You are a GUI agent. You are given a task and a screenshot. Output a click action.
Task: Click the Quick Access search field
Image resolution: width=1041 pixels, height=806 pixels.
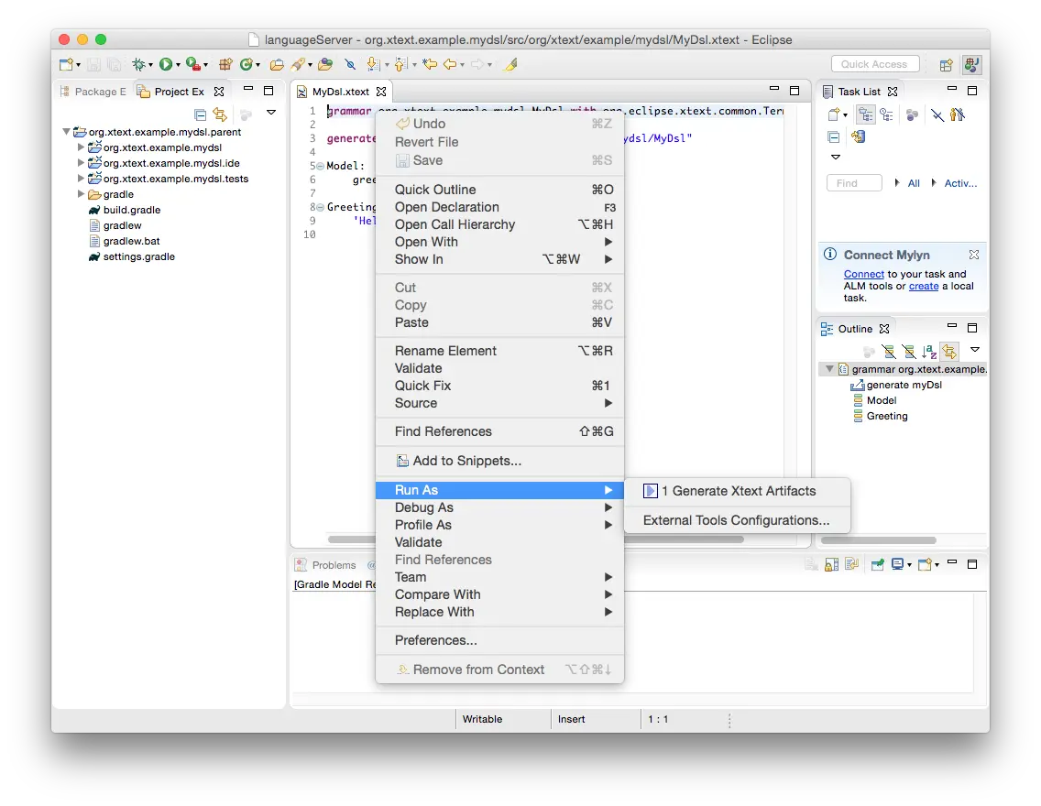[x=875, y=64]
